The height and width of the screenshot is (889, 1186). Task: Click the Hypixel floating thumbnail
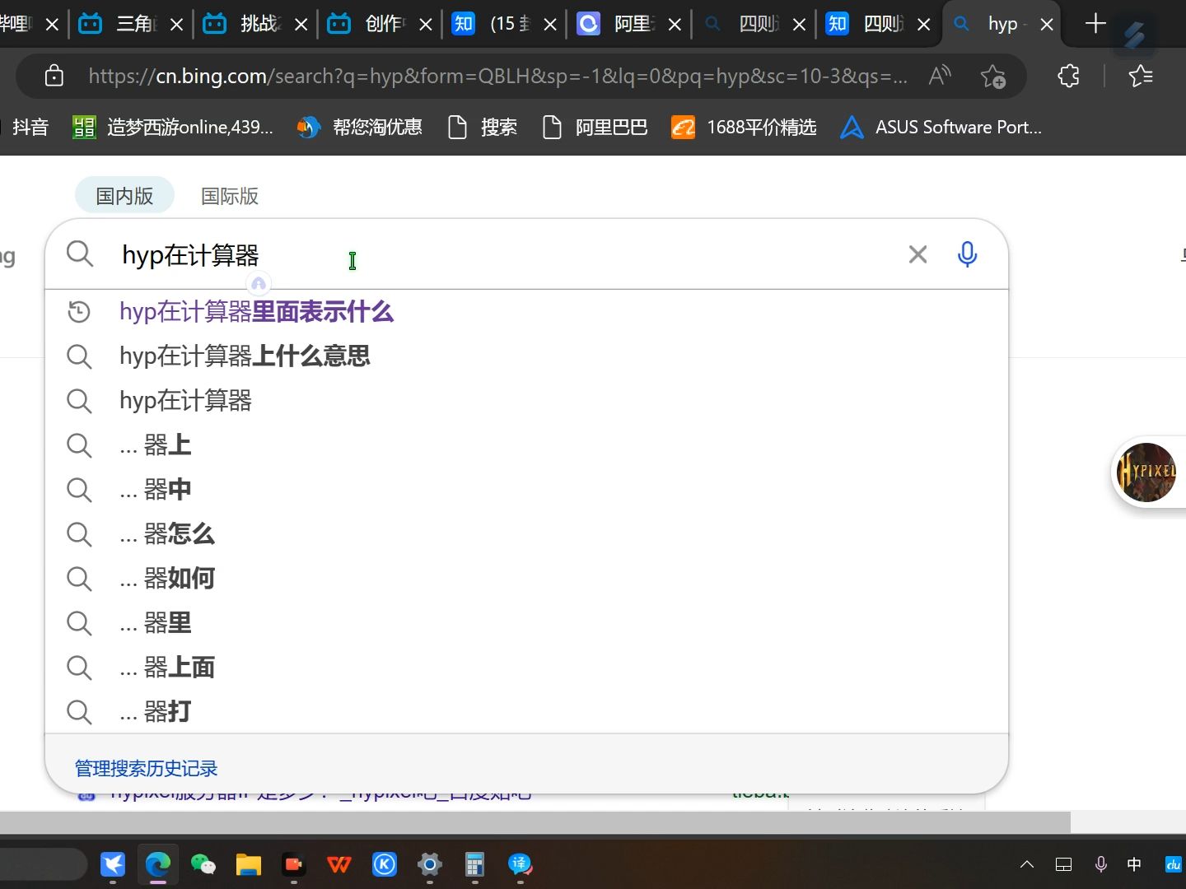point(1146,472)
